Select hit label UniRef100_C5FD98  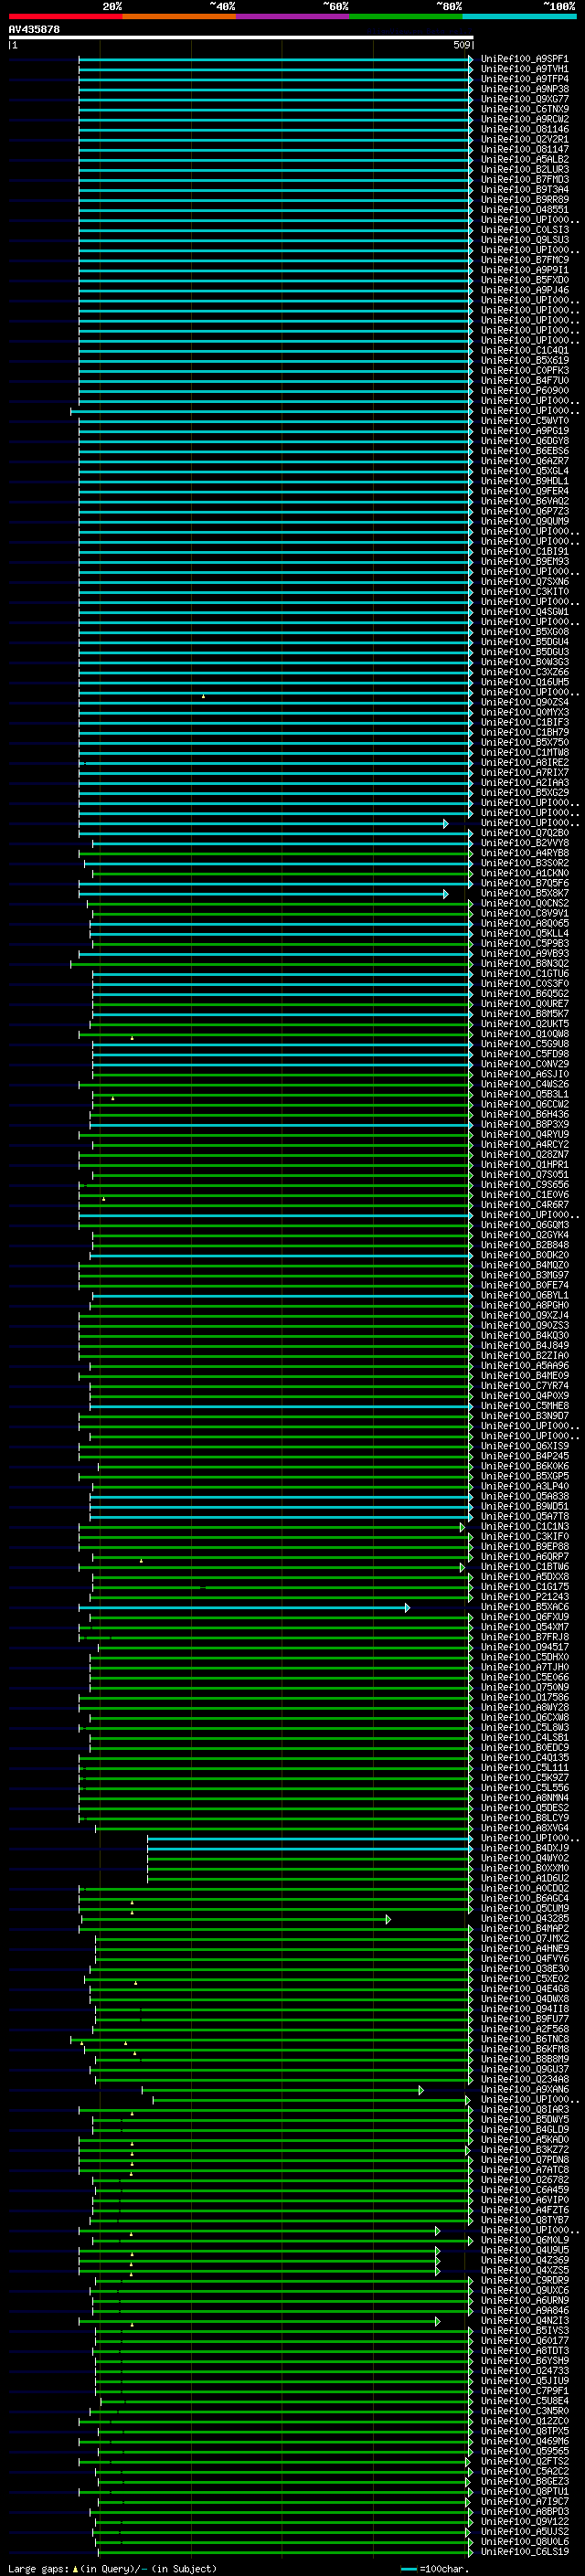point(524,1054)
